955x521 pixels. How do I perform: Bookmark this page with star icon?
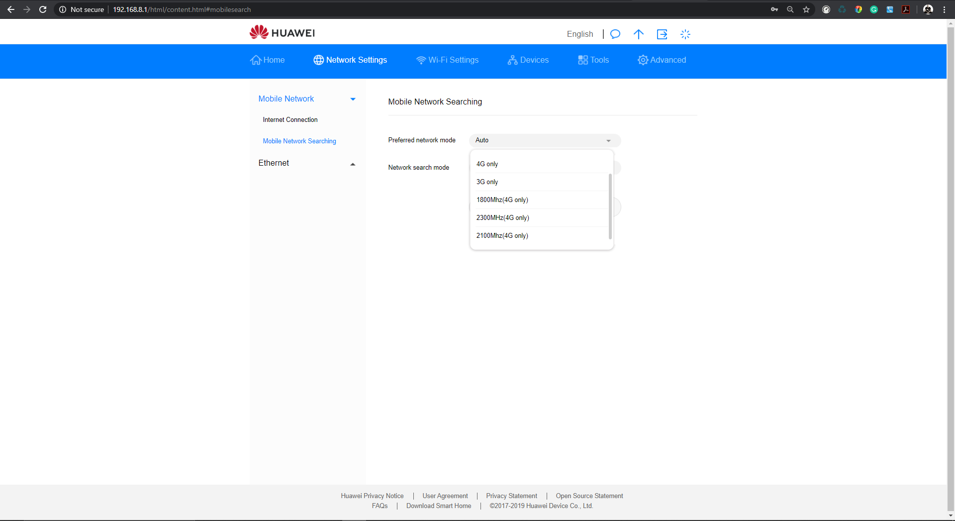(806, 9)
